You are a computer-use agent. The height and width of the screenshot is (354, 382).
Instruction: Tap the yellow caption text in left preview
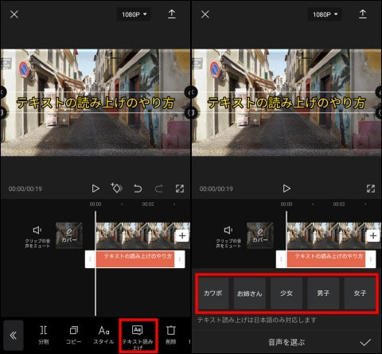95,103
